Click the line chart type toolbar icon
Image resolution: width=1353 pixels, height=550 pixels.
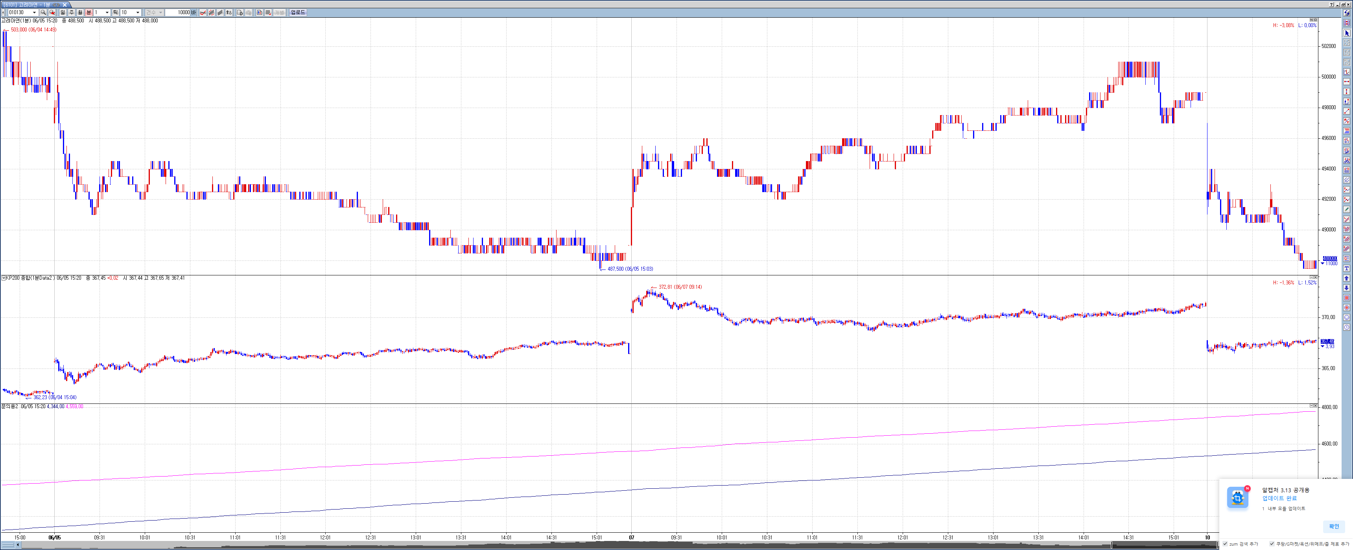[203, 13]
